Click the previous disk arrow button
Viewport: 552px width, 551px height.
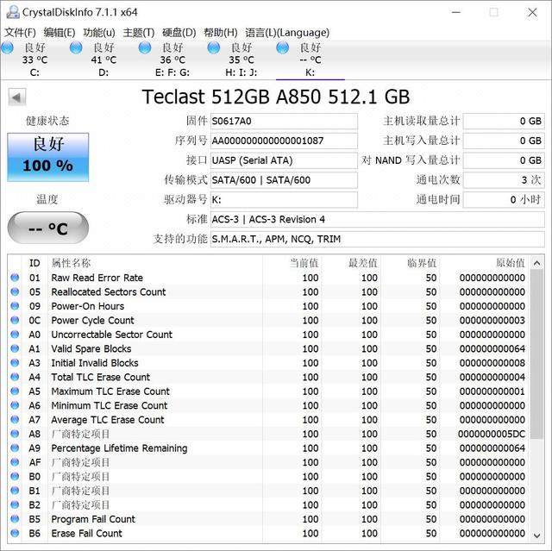pos(17,97)
